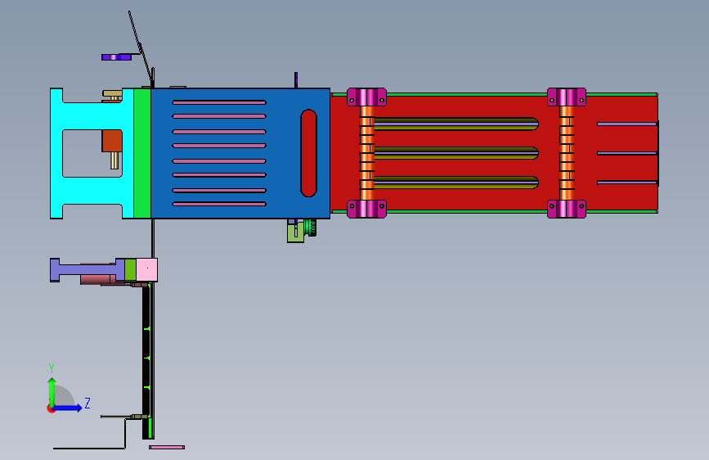The height and width of the screenshot is (460, 709).
Task: Select the middle long slot in red plate
Action: click(456, 153)
